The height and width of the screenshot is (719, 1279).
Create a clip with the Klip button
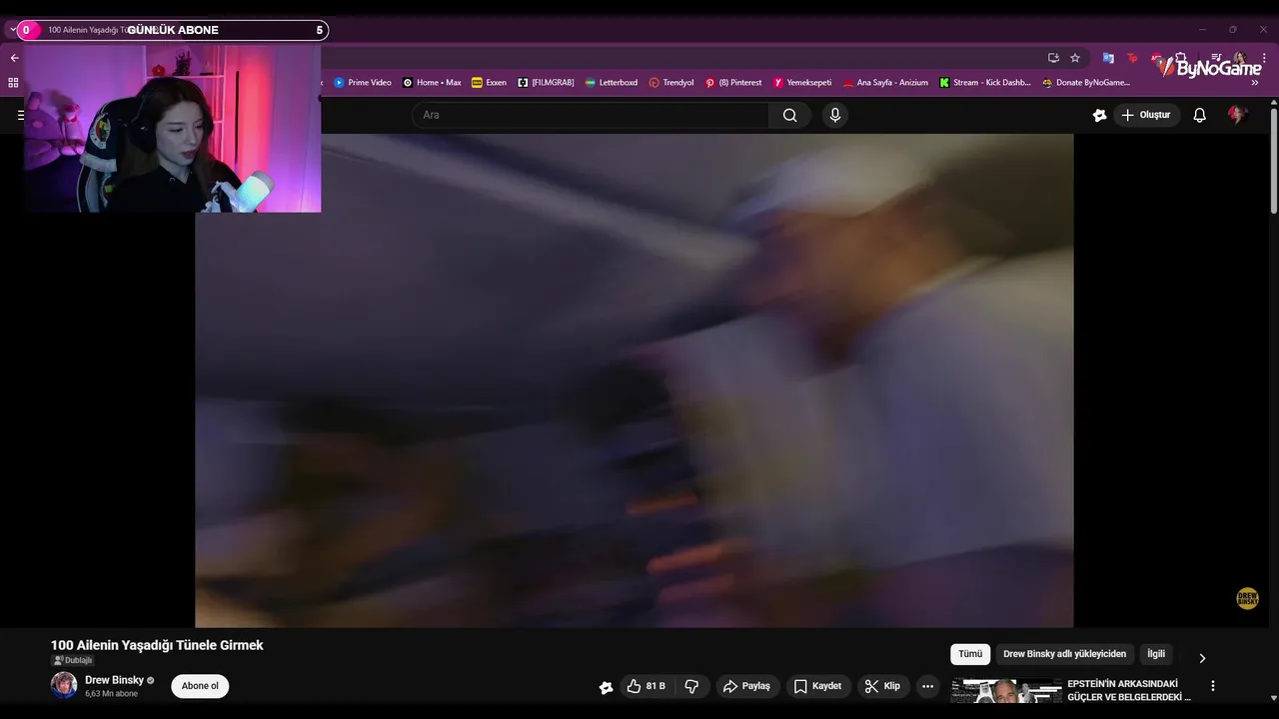[882, 686]
